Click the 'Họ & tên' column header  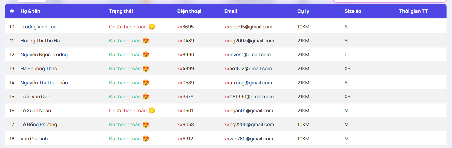30,11
